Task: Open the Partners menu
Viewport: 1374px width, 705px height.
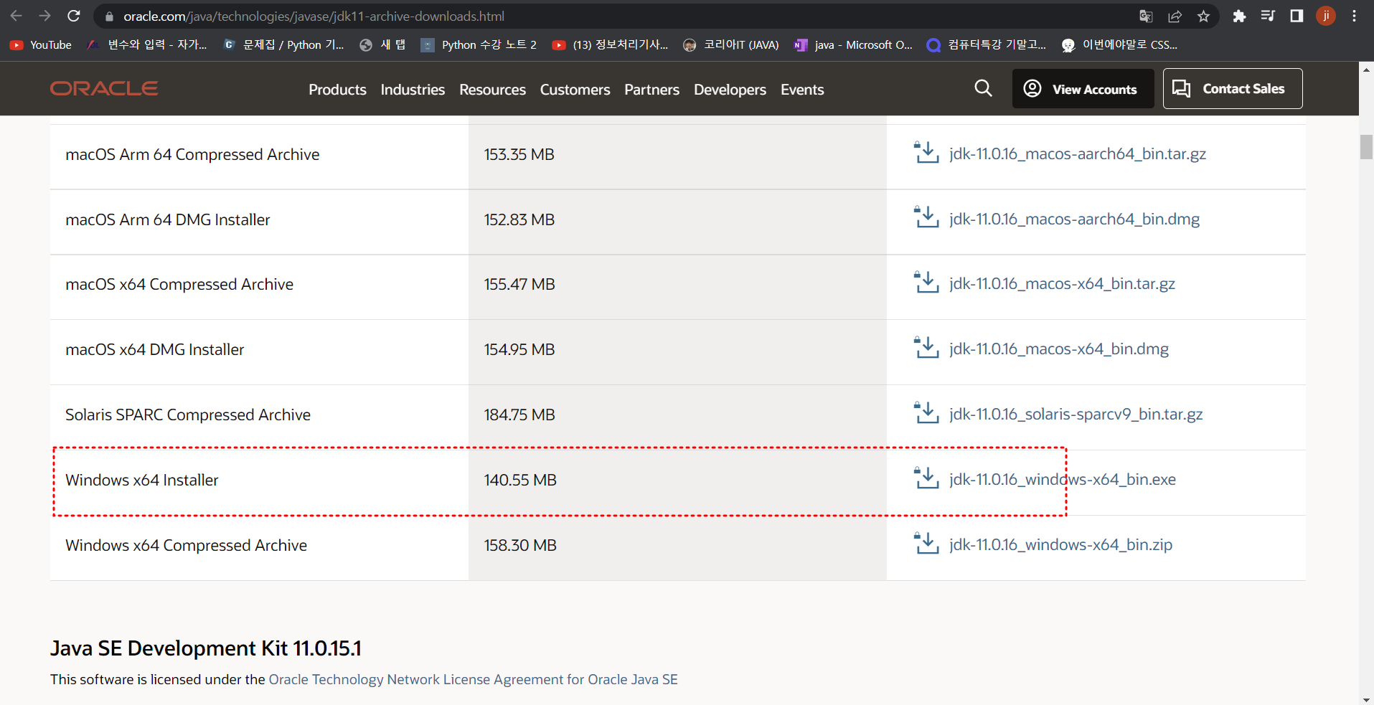Action: coord(651,90)
